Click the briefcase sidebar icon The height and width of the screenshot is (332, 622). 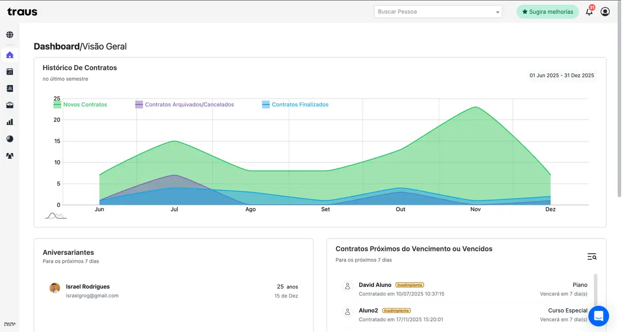(x=10, y=105)
